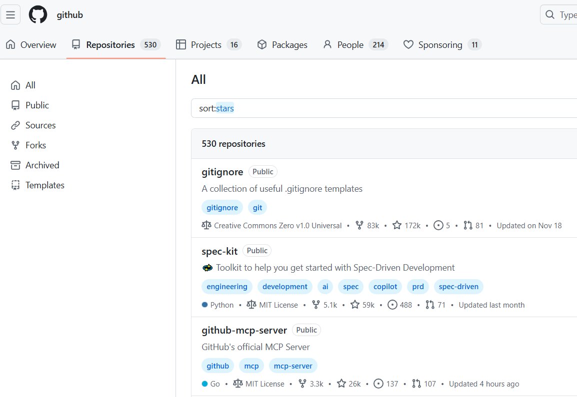Filter by Public repositories in sidebar
This screenshot has width=577, height=397.
tap(30, 105)
